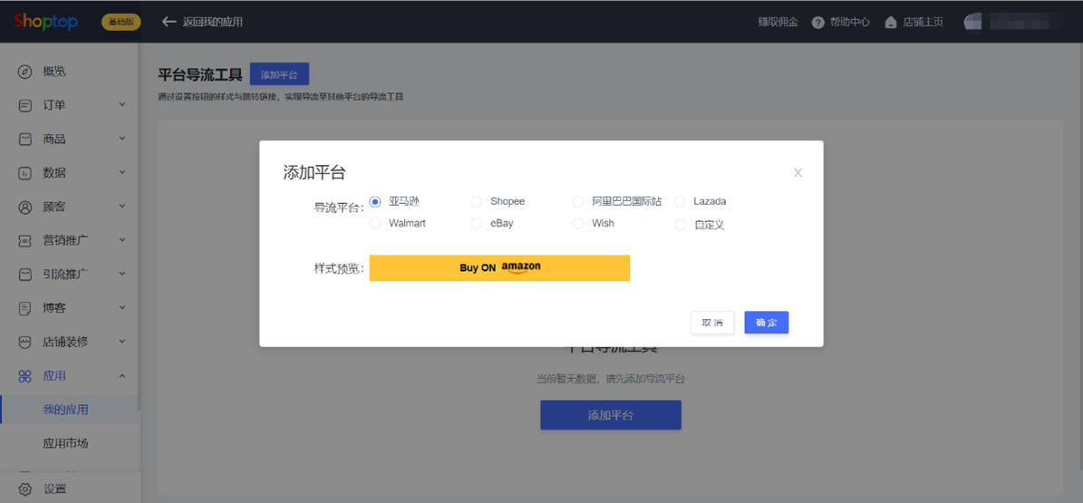Click the 帮助中心 link text
Viewport: 1083px width, 503px height.
click(x=849, y=22)
